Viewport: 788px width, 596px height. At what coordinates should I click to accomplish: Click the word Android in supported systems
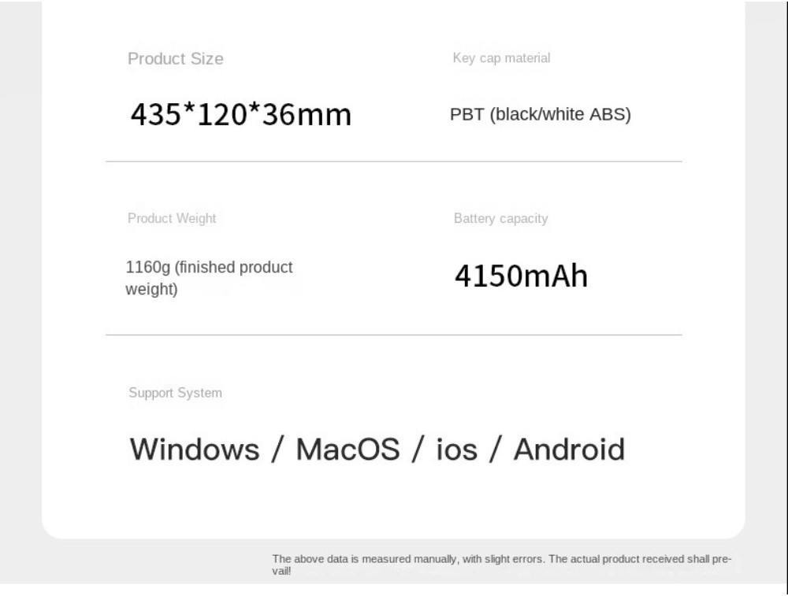tap(569, 450)
